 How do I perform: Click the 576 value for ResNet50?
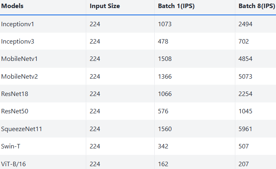[x=163, y=111]
